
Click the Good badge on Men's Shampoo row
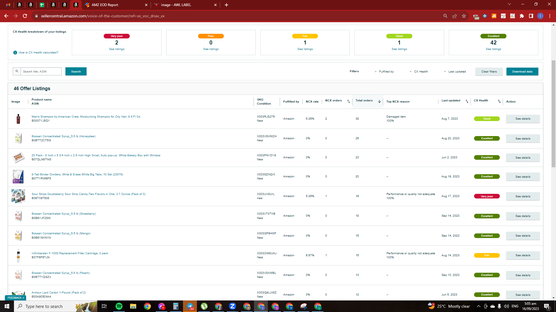click(x=487, y=119)
